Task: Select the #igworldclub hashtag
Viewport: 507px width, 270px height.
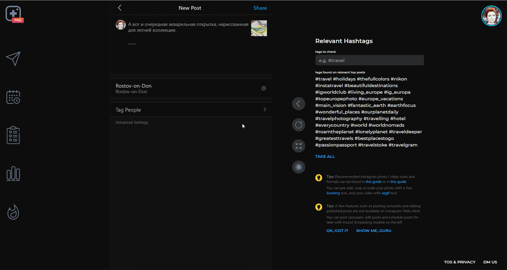Action: tap(331, 92)
